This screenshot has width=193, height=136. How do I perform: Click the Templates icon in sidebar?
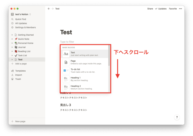(13, 71)
